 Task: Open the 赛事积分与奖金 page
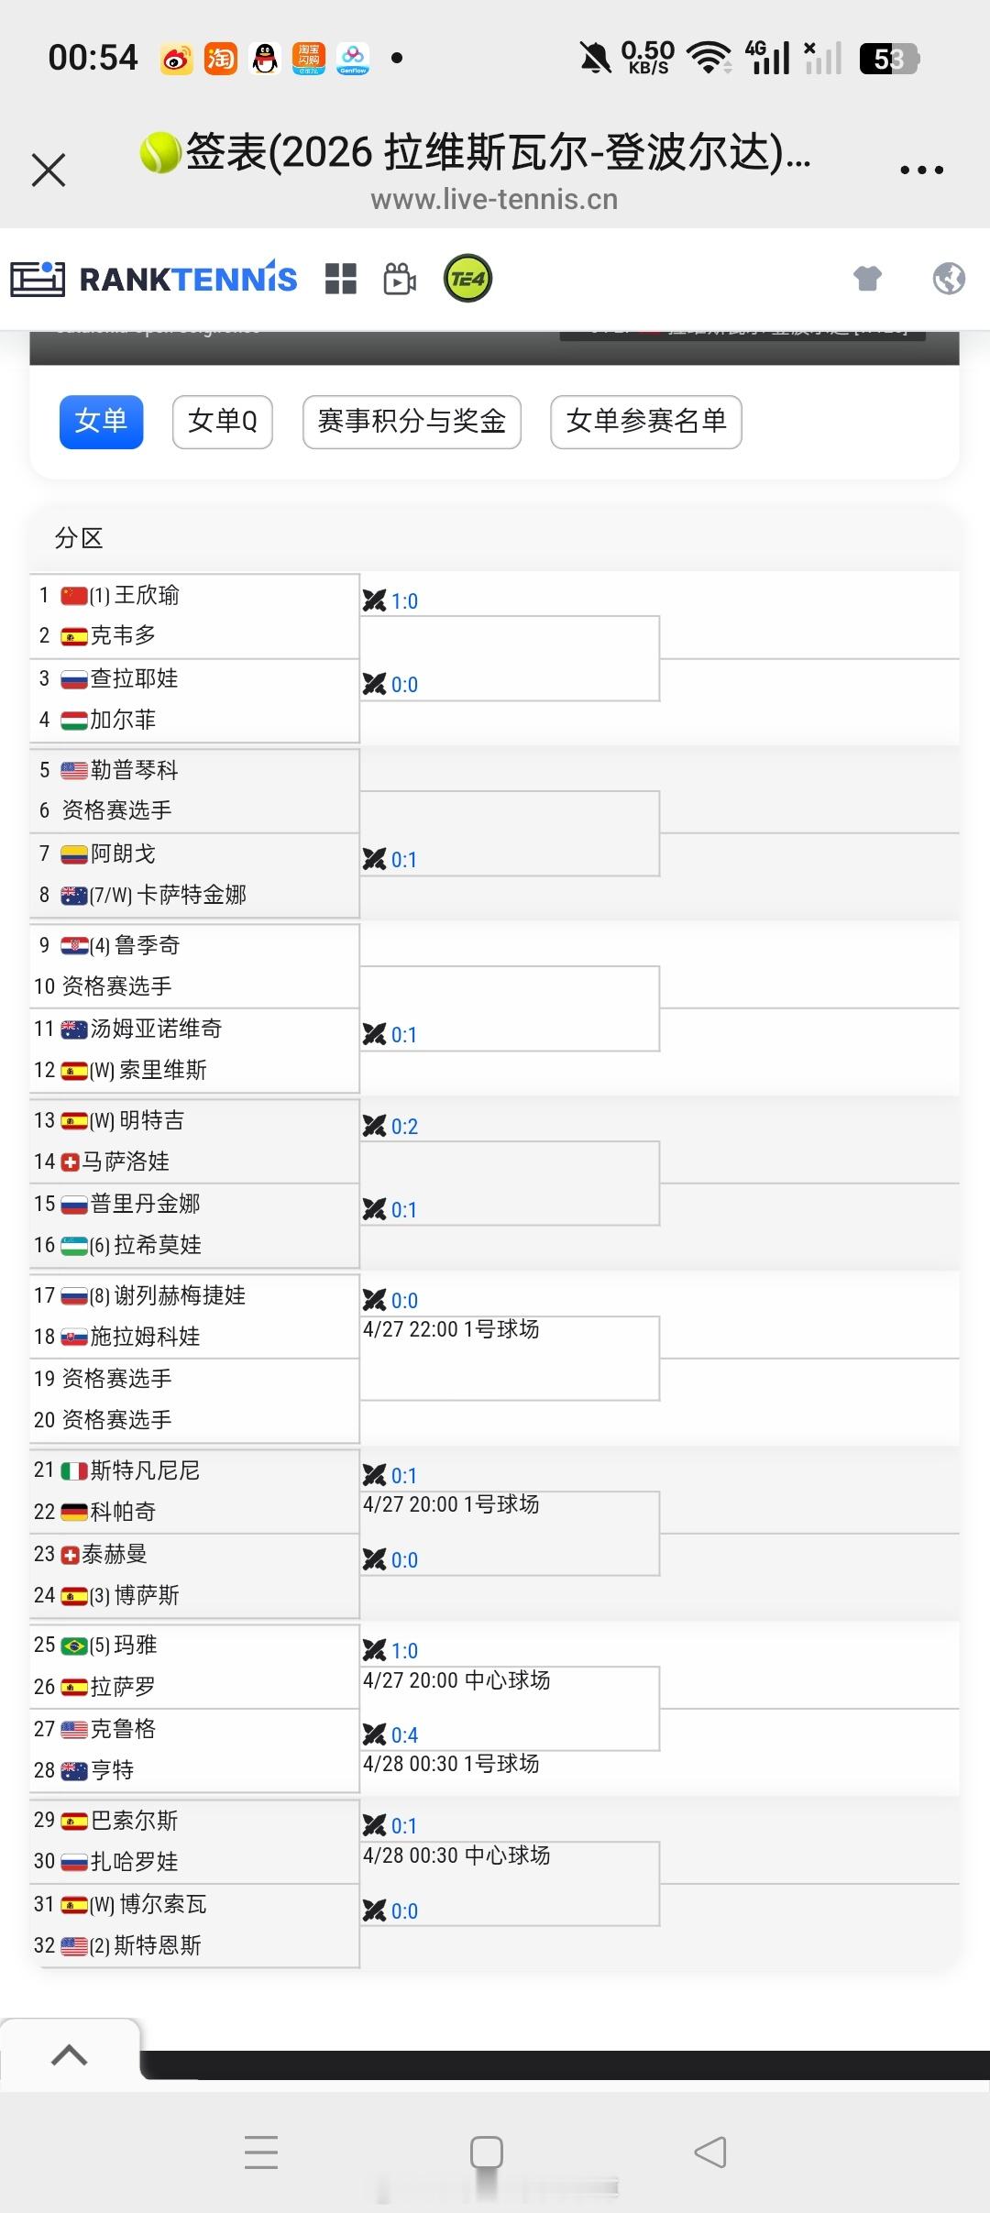[x=411, y=422]
